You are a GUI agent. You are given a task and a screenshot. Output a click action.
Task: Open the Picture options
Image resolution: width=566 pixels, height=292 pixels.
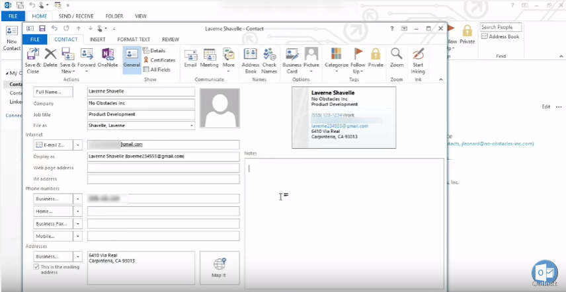[311, 60]
